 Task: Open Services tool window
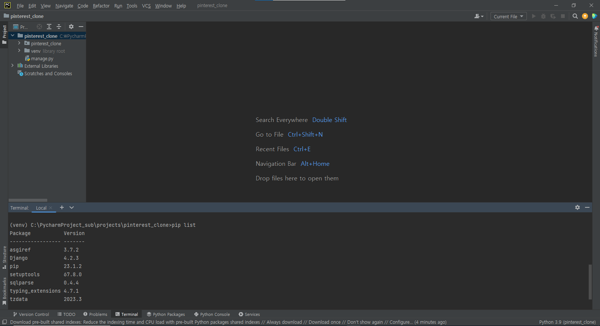[x=249, y=314]
